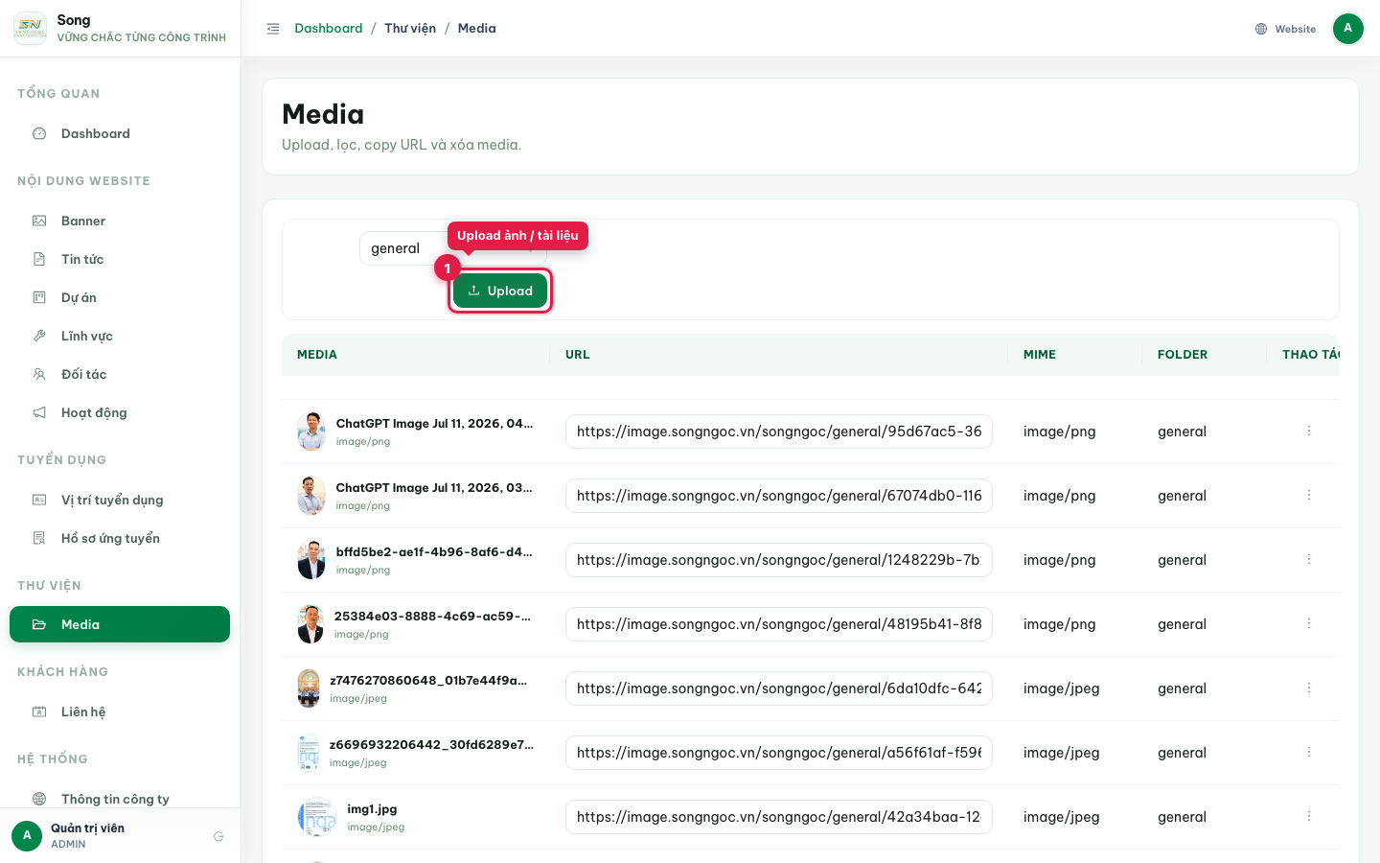Open three-dot menu for bffd5be2 image row
Screen dimensions: 1380x863
1309,559
